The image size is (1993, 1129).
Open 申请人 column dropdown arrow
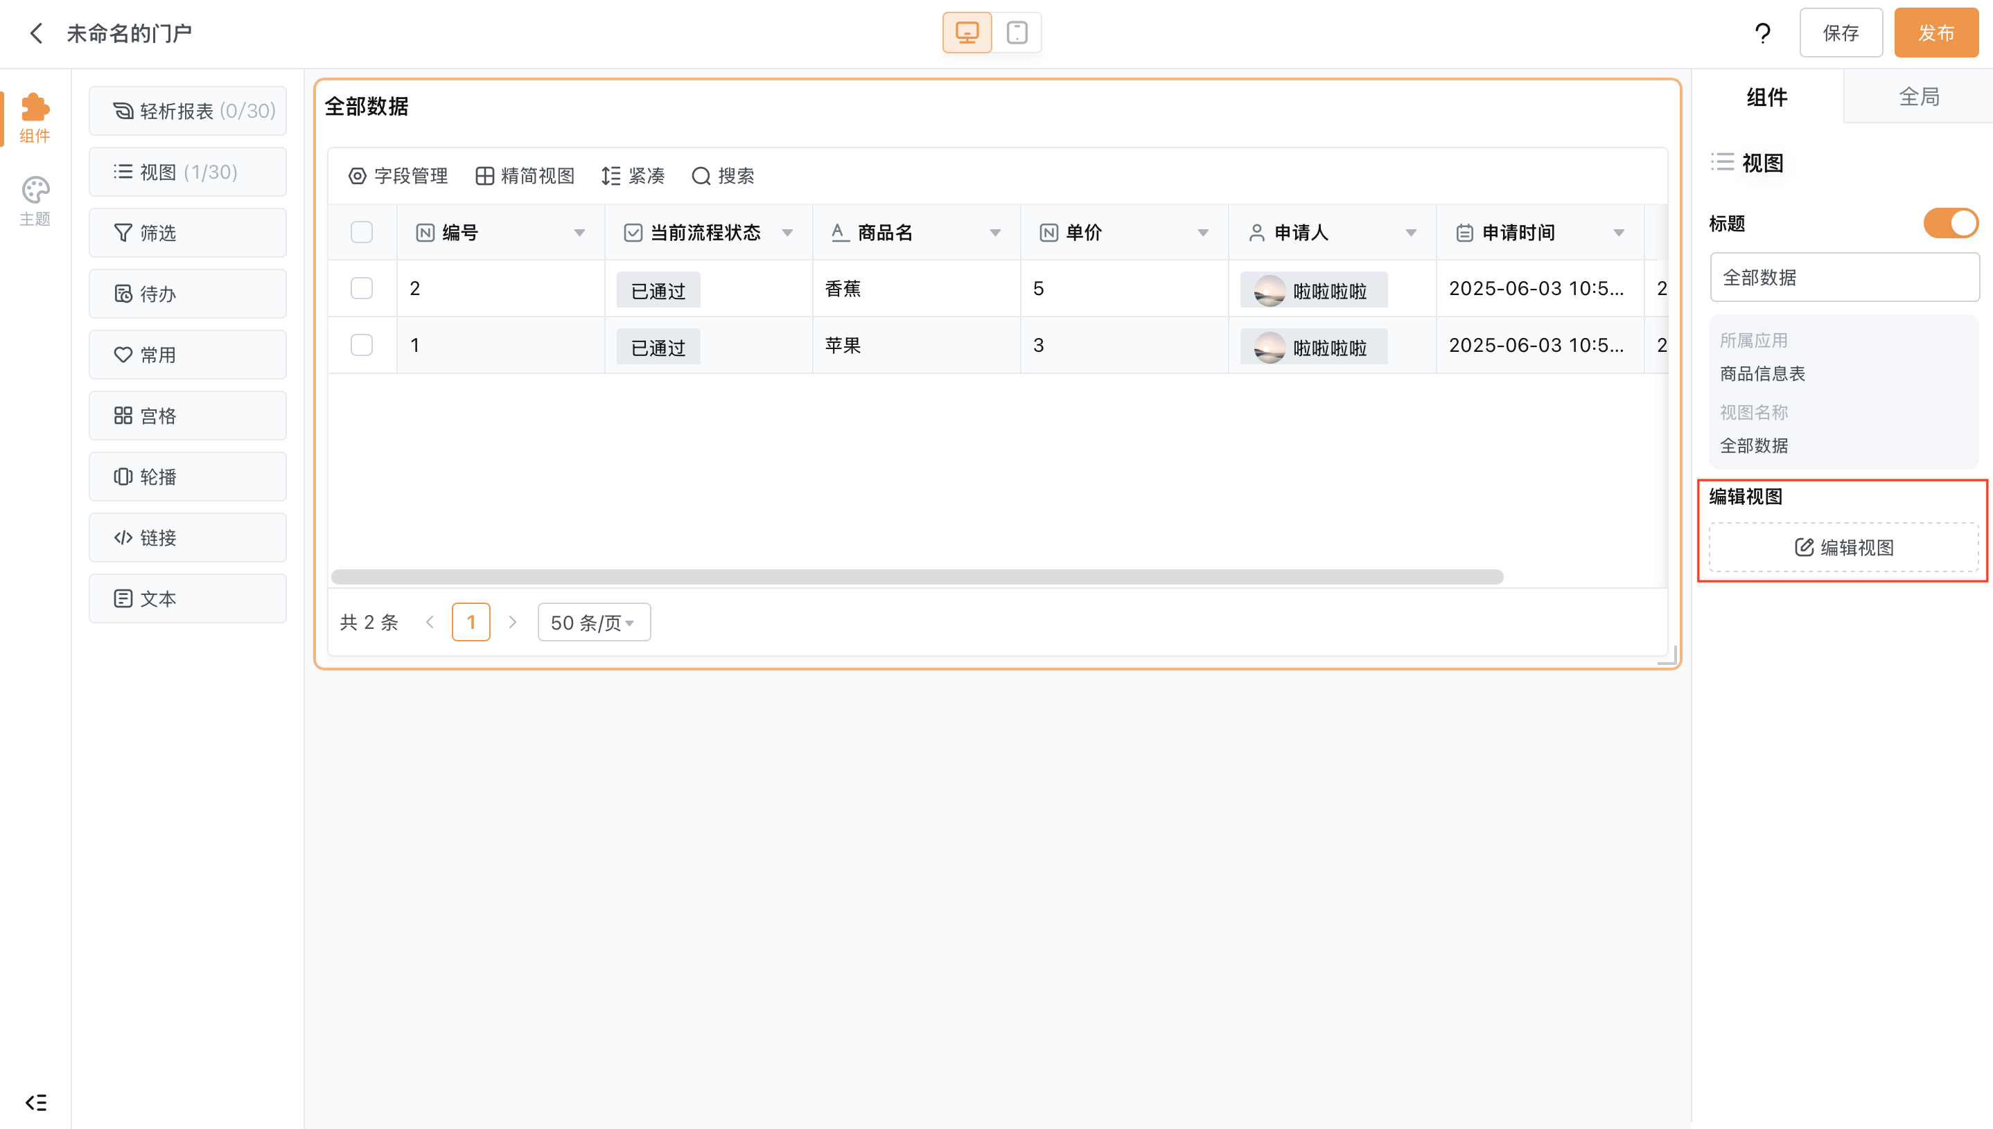[x=1411, y=233]
